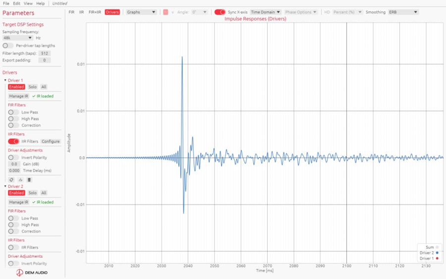This screenshot has height=279, width=446.
Task: Toggle the Sum trace legend dot
Action: coord(437,247)
